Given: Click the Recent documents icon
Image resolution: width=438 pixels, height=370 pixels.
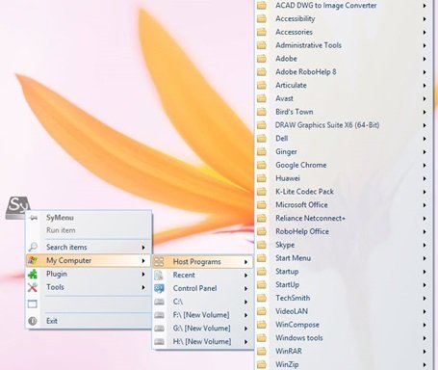Looking at the screenshot, I should (159, 275).
